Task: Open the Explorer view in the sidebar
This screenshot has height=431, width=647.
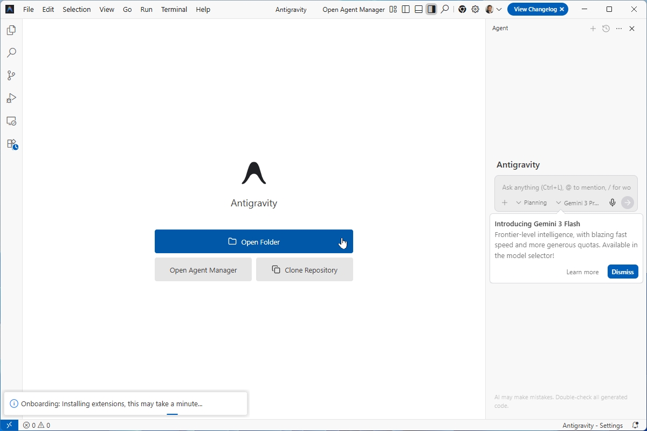Action: click(11, 30)
